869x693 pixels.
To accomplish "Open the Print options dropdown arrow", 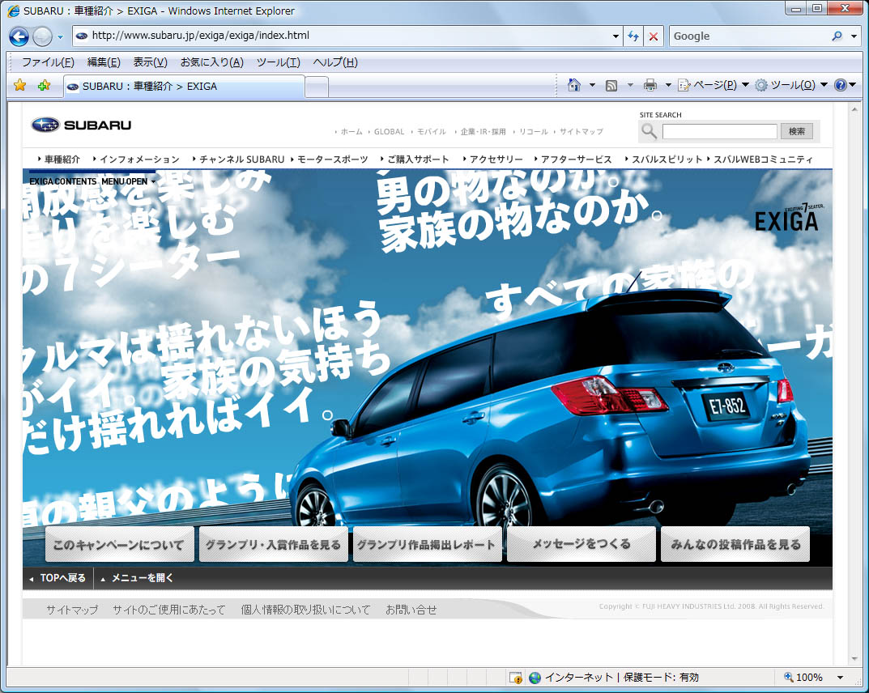I will click(x=668, y=85).
